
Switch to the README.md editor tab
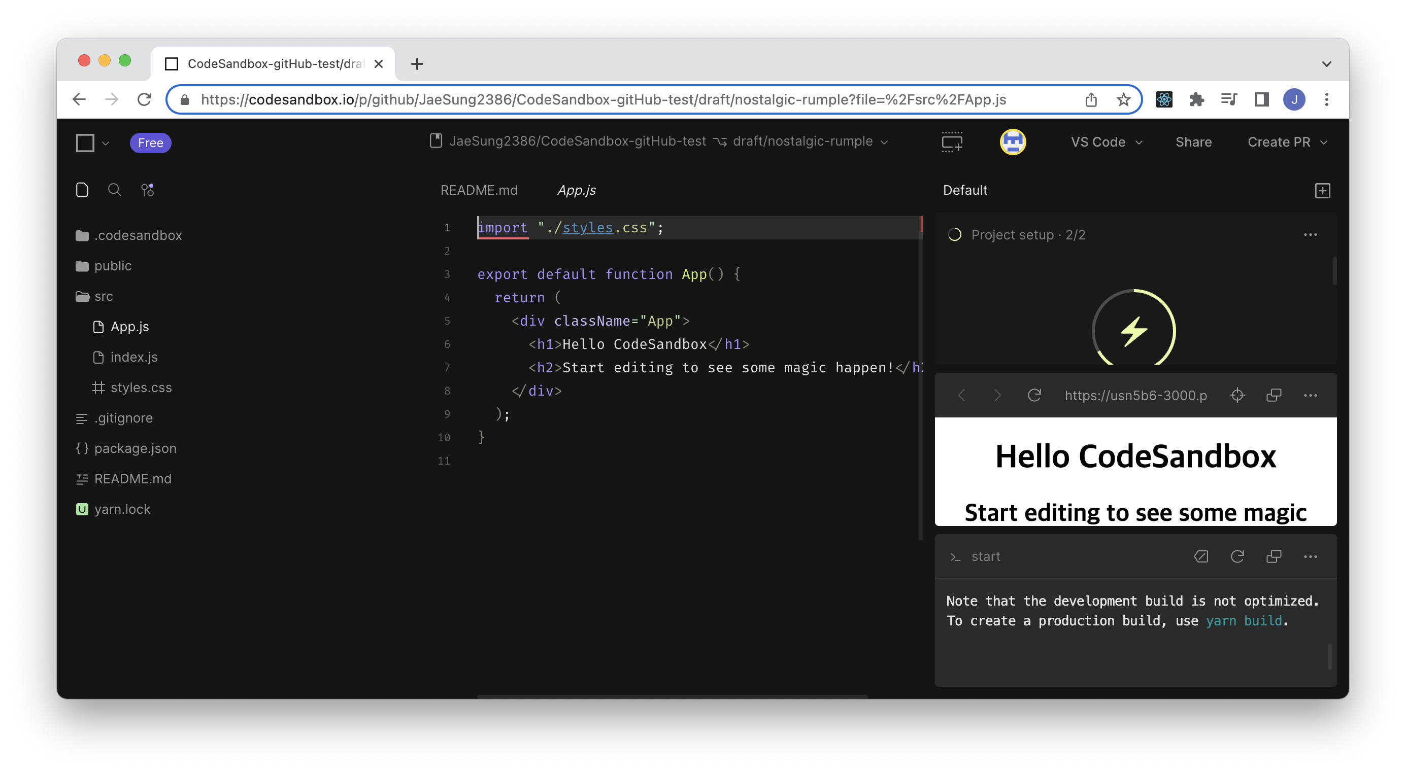point(479,190)
